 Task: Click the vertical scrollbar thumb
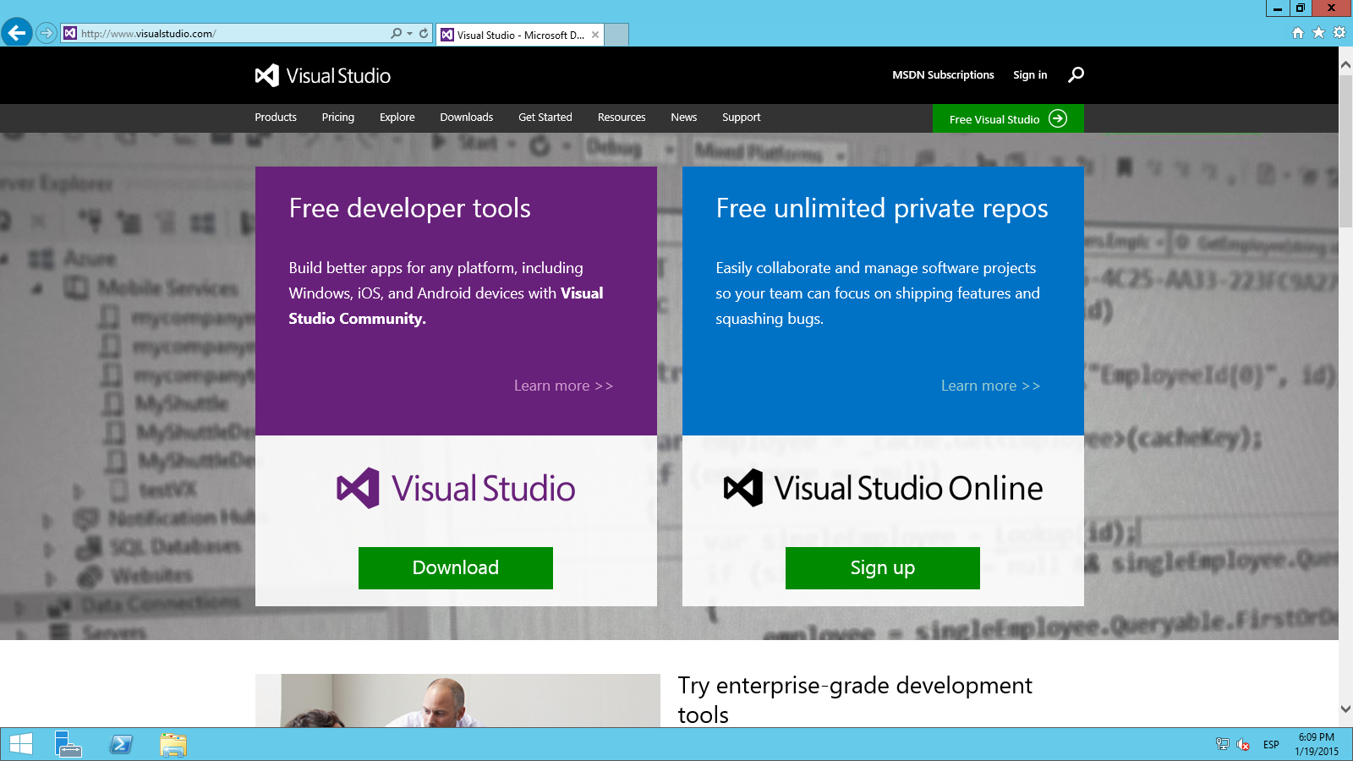click(x=1345, y=151)
